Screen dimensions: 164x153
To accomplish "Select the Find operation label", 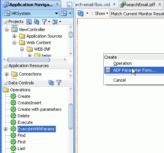I will coord(21,135).
